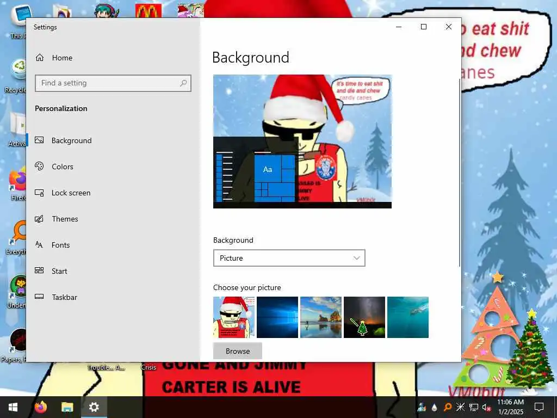The image size is (557, 418).
Task: Choose the Santa hat cartoon picture thumbnail
Action: pos(234,317)
